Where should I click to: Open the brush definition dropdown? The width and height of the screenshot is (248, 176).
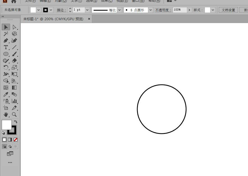[x=150, y=10]
